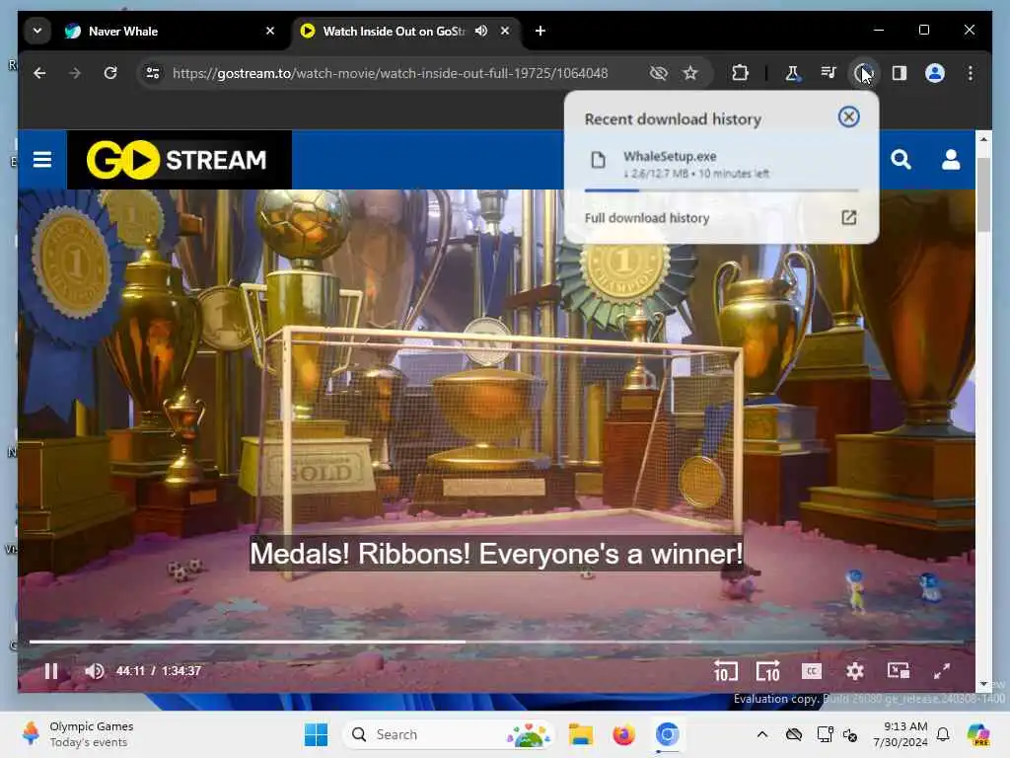Toggle closed captions CC button

pos(812,671)
